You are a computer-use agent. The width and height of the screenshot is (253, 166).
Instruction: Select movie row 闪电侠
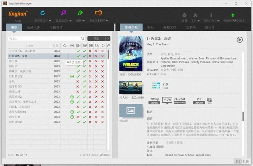pyautogui.click(x=57, y=66)
